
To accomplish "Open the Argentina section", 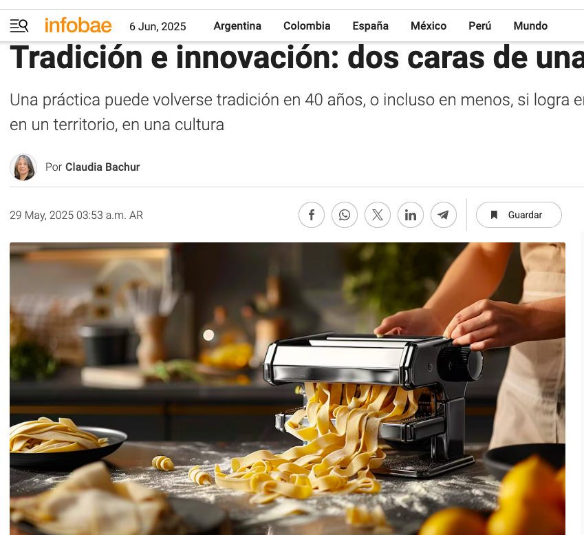I will coord(237,25).
